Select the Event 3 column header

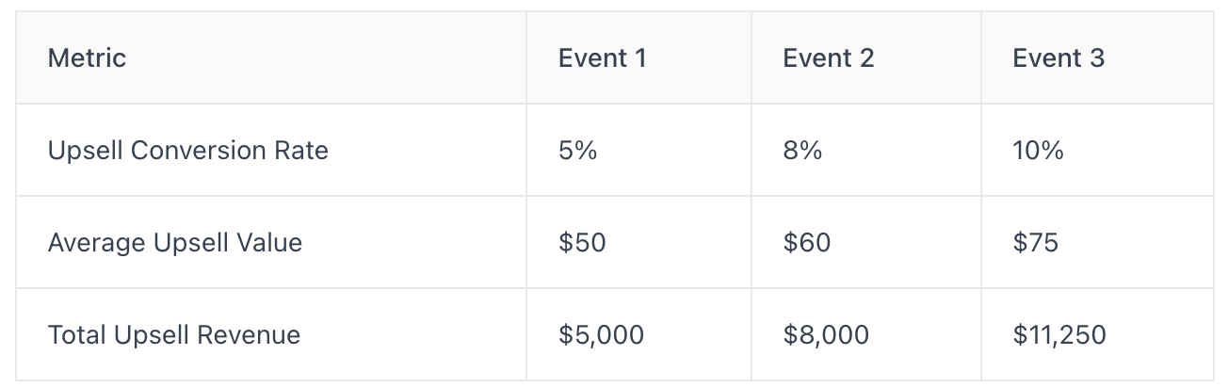pos(1058,58)
